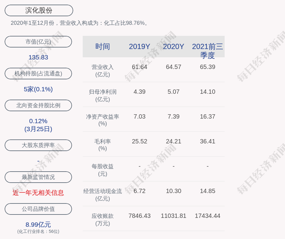The image size is (285, 239).
Task: Click the 滨化股份 company name pill
Action: click(39, 10)
